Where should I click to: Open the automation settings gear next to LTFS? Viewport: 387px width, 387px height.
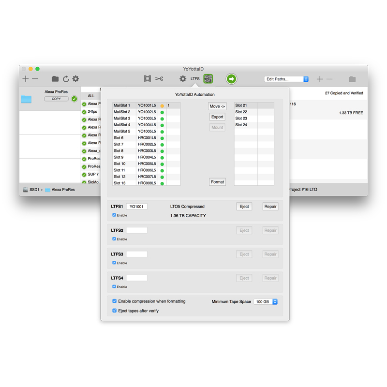183,78
